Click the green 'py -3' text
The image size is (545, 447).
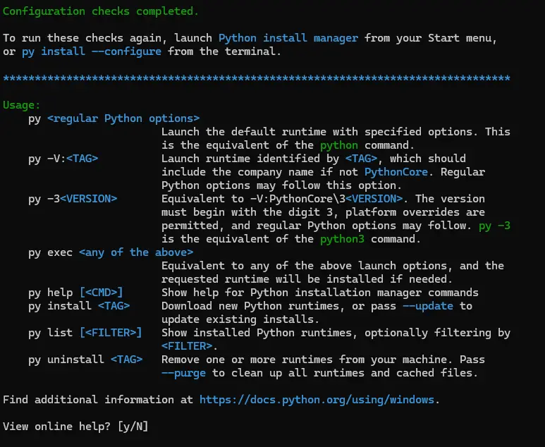tap(494, 226)
